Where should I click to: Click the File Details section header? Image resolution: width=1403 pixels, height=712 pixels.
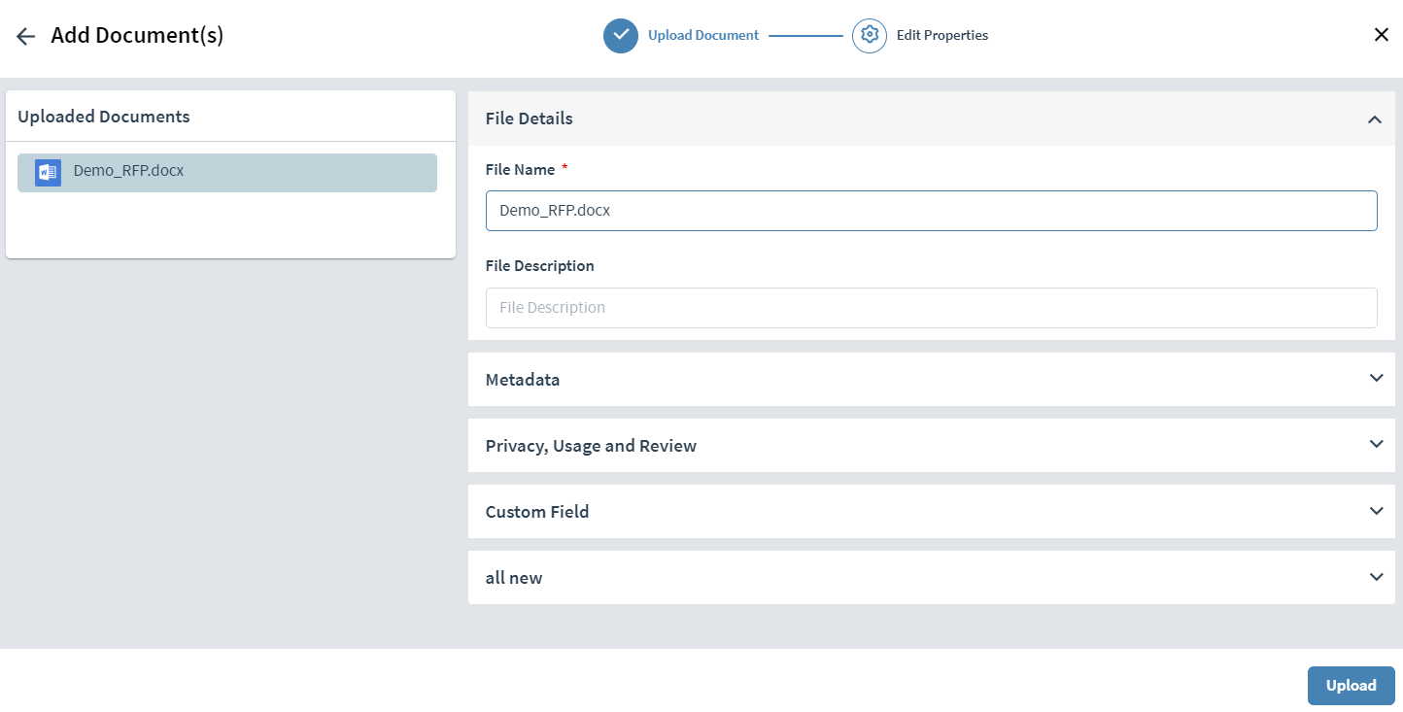pos(932,119)
